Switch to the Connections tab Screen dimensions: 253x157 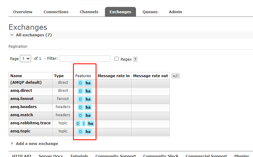click(56, 12)
